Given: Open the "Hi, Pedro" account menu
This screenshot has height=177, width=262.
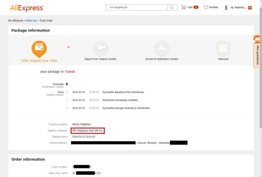Looking at the screenshot, I should coord(238,7).
